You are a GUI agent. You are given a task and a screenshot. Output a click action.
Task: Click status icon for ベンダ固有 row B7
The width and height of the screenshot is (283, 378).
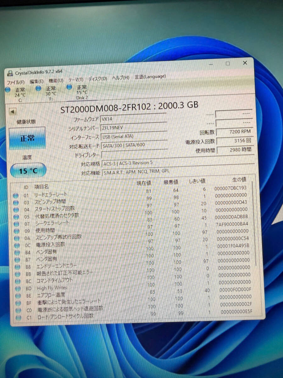[x=17, y=260]
